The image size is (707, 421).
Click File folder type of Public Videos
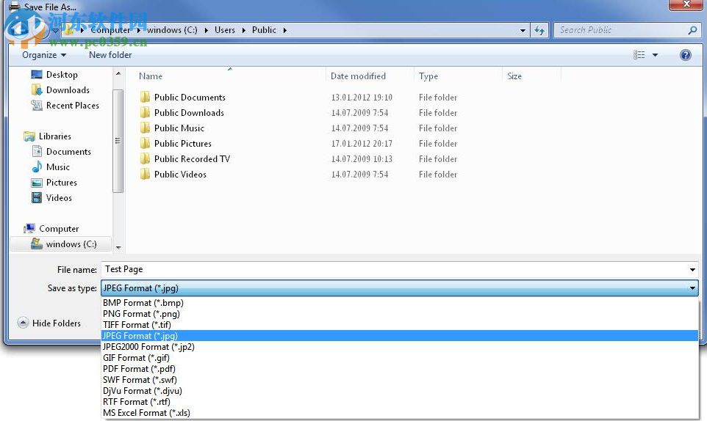438,174
